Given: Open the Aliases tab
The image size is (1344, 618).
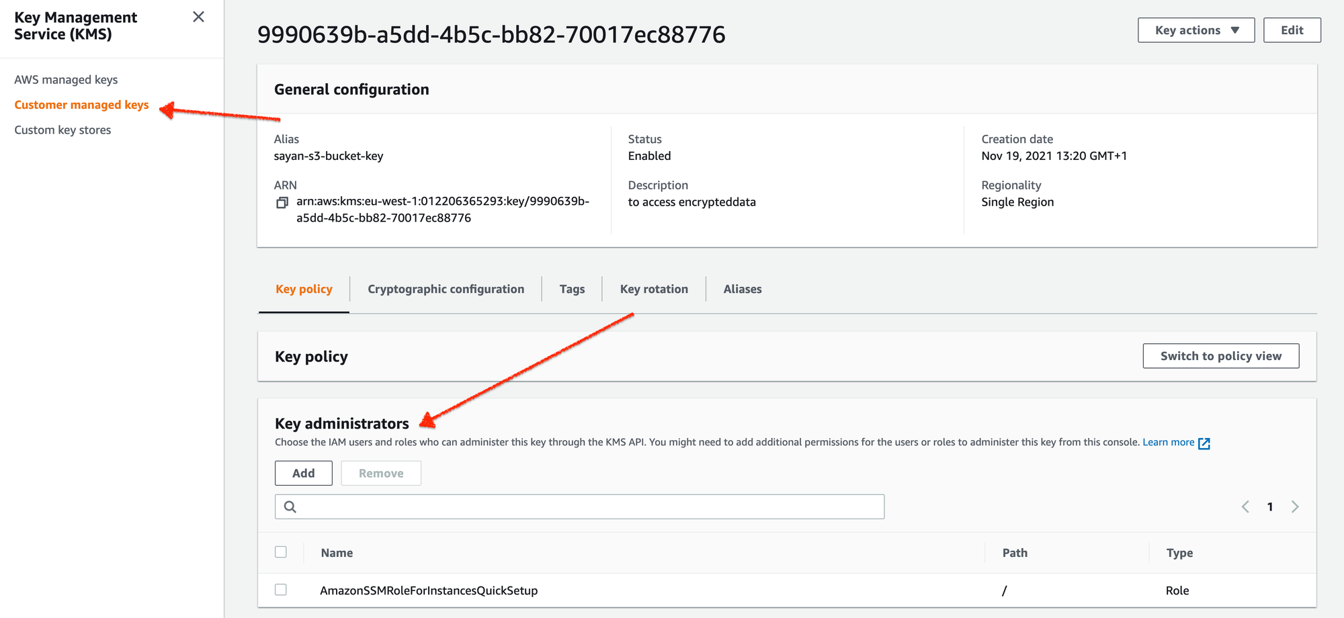Looking at the screenshot, I should [743, 289].
